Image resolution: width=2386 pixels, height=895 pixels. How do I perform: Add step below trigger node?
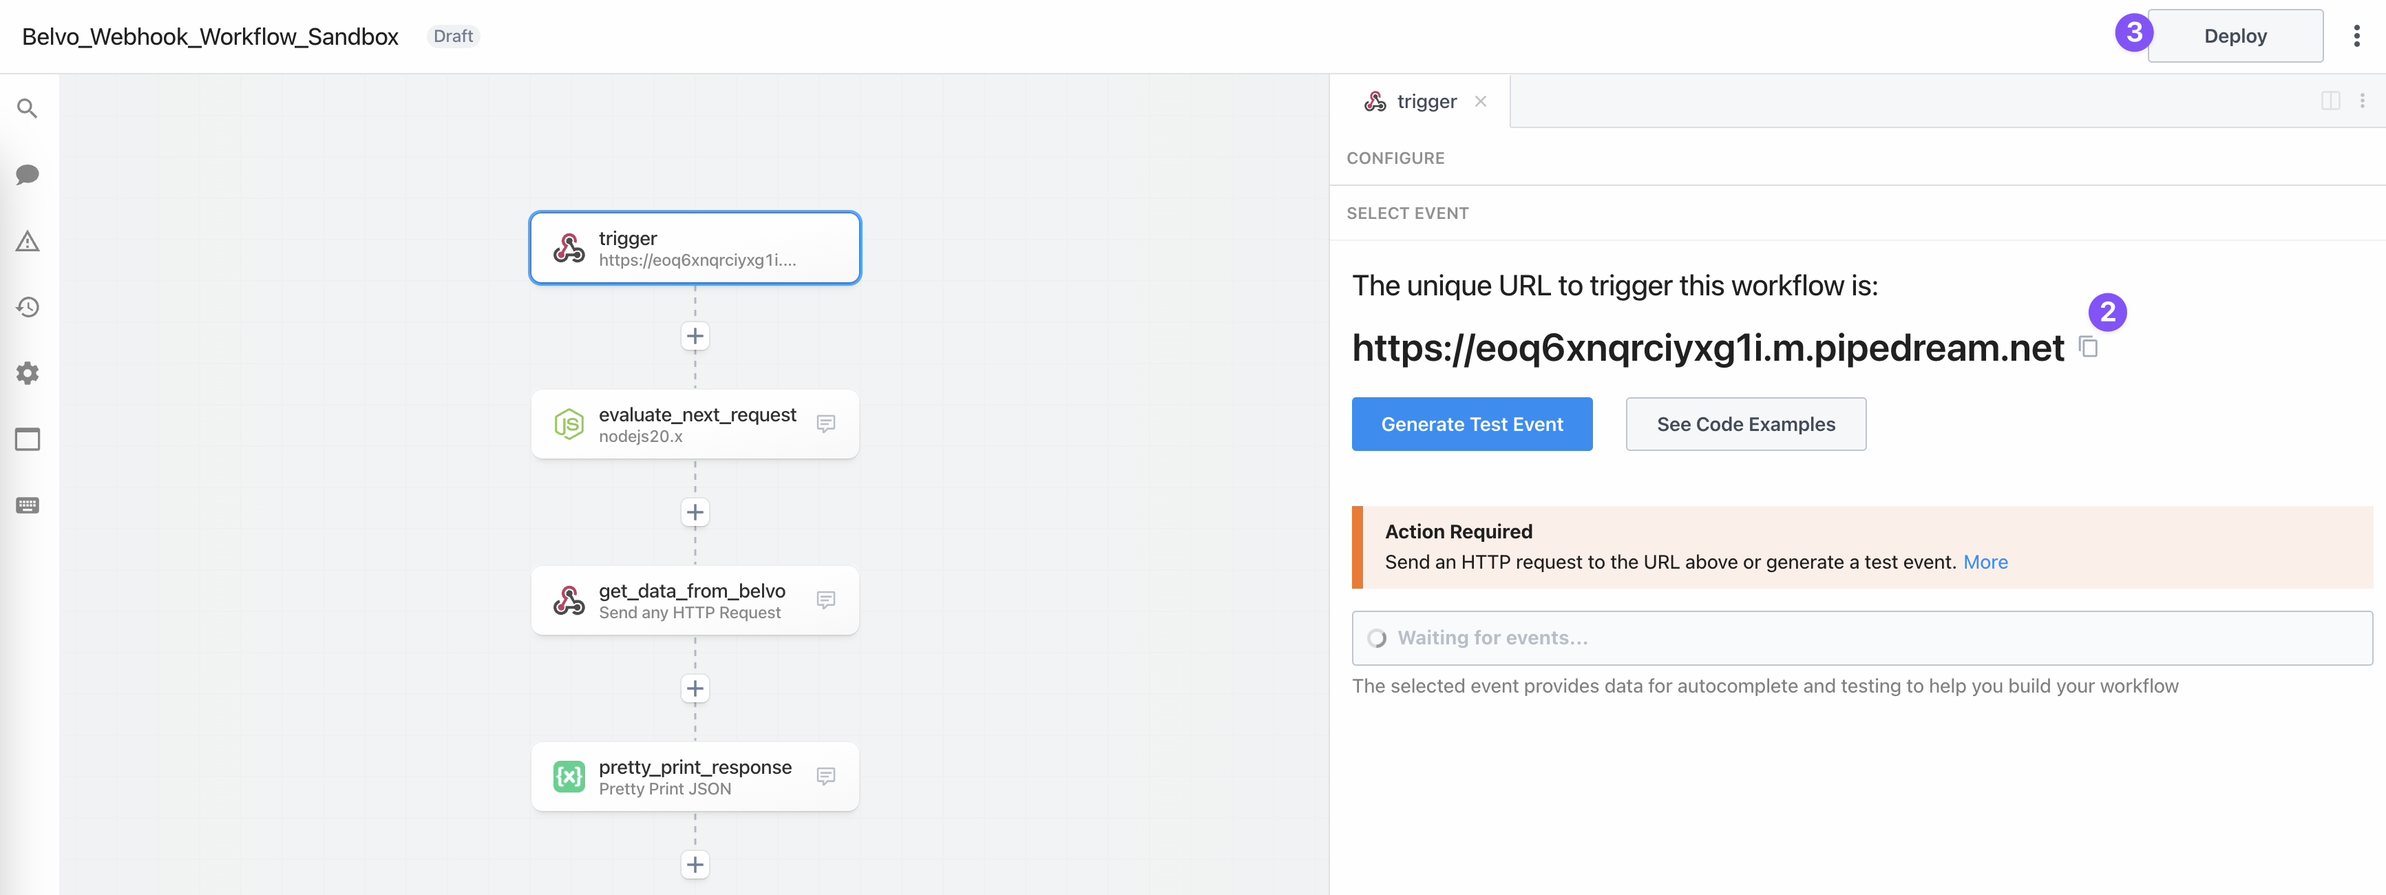pyautogui.click(x=695, y=335)
